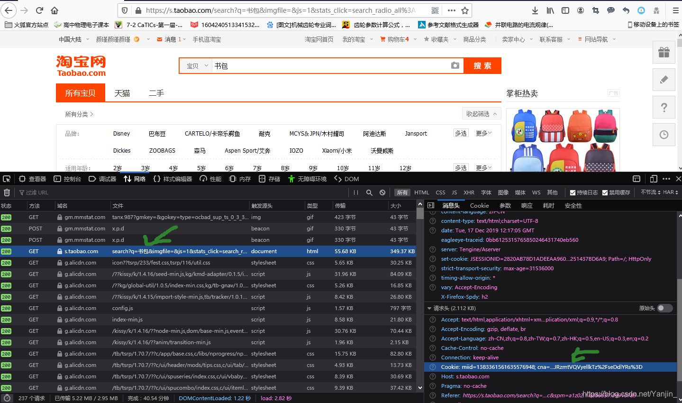682x403 pixels.
Task: Open the 颜瑾颜瑾颜瑾 account dropdown
Action: [123, 39]
